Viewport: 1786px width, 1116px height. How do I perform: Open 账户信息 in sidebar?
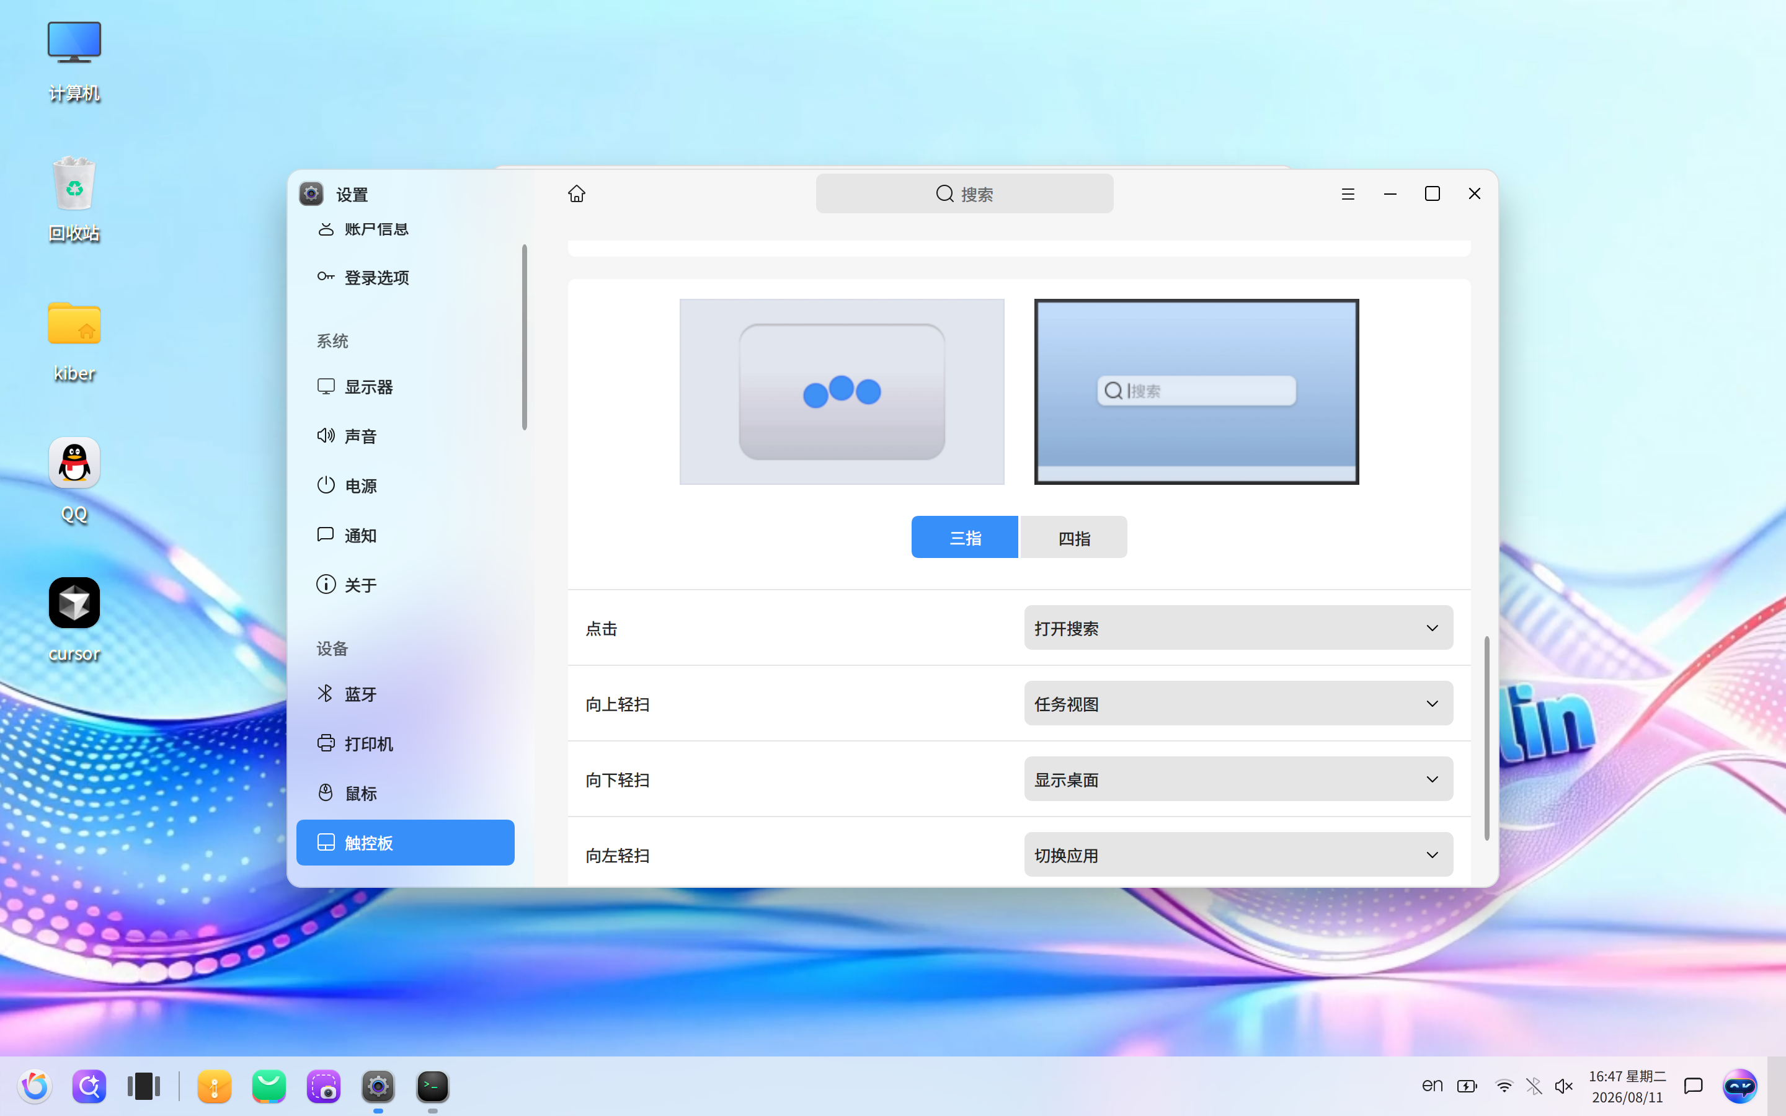tap(405, 229)
